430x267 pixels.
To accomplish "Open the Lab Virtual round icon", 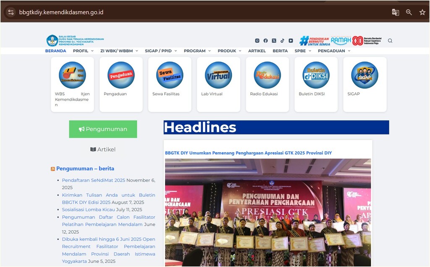I will (x=218, y=75).
